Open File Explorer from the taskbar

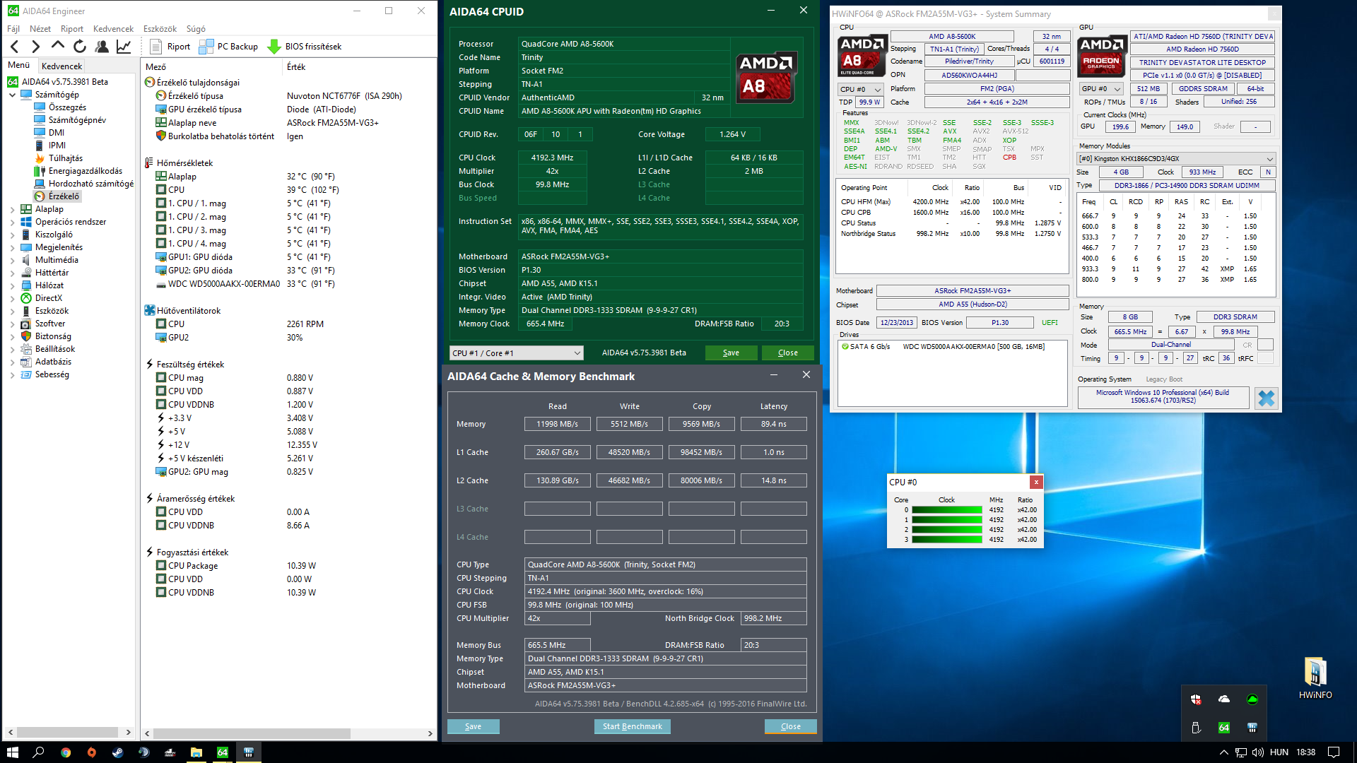click(x=196, y=752)
